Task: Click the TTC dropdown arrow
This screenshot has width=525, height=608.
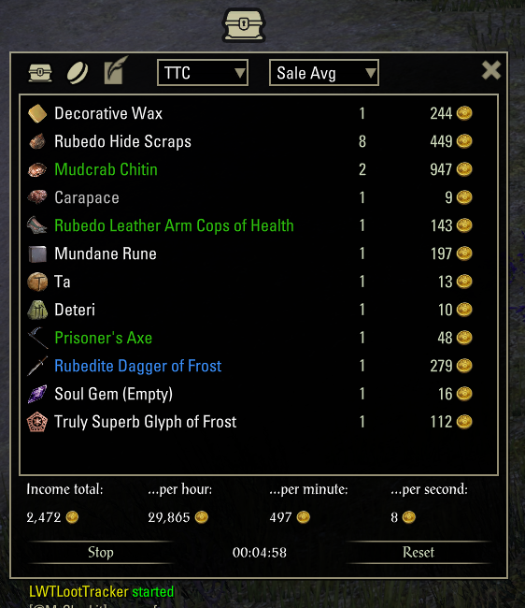Action: pos(240,73)
